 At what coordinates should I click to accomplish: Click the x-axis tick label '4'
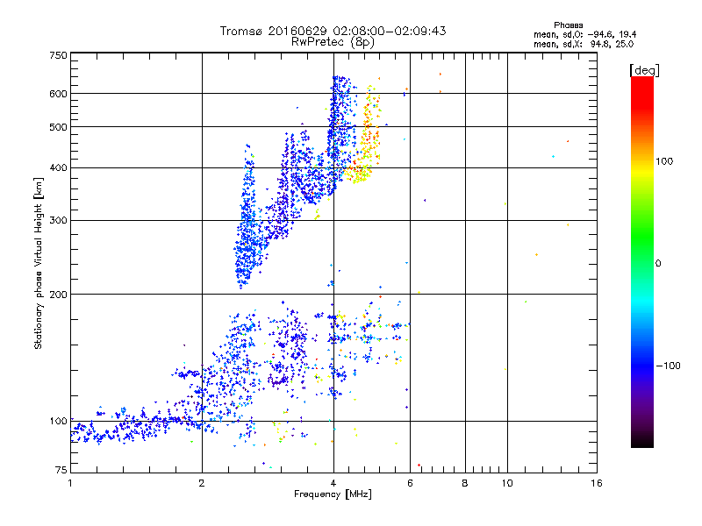coord(333,483)
